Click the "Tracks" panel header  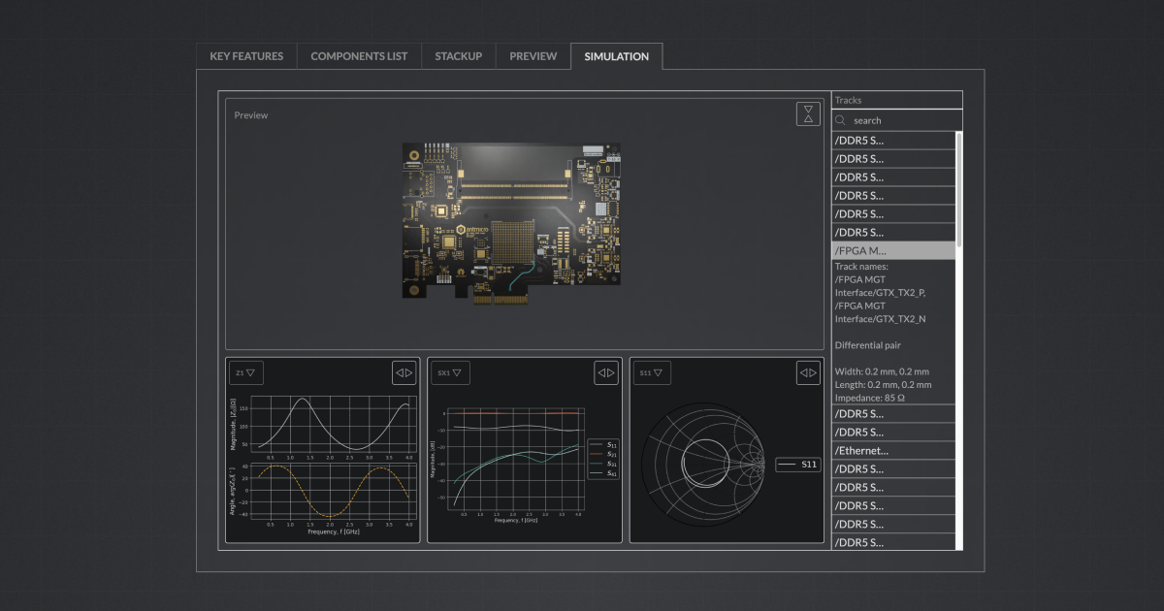[x=896, y=100]
